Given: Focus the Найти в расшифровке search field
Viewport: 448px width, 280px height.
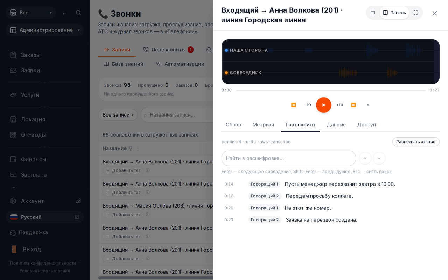Looking at the screenshot, I should [x=289, y=158].
